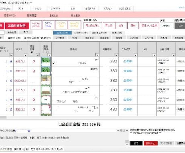This screenshot has width=185, height=153.
Task: Click the 再出品&取下げ button
Action: [x=92, y=25]
